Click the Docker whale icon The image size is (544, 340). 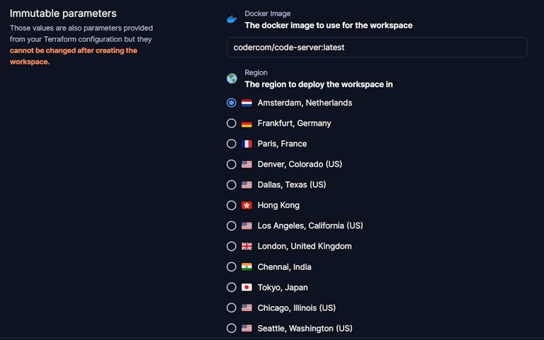[x=232, y=20]
